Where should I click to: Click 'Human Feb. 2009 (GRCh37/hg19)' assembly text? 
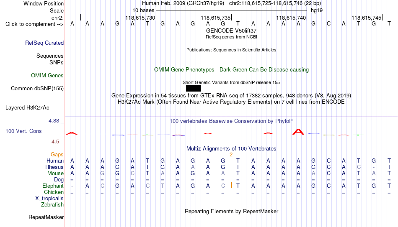[x=183, y=3]
